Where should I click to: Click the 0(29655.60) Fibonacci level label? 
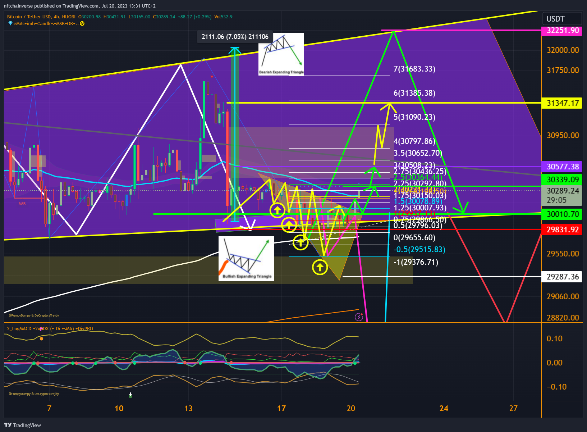tap(414, 238)
